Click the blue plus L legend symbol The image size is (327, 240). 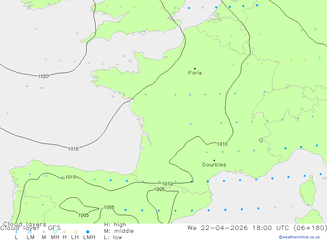[x=16, y=232]
